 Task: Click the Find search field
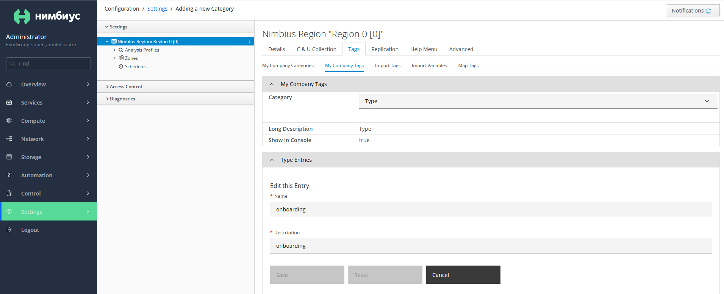click(48, 63)
